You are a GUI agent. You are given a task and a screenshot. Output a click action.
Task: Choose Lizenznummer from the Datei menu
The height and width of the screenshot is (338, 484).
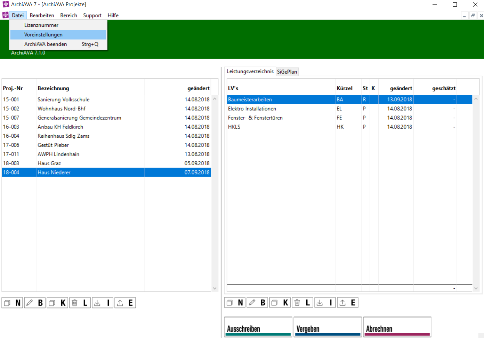(58, 25)
